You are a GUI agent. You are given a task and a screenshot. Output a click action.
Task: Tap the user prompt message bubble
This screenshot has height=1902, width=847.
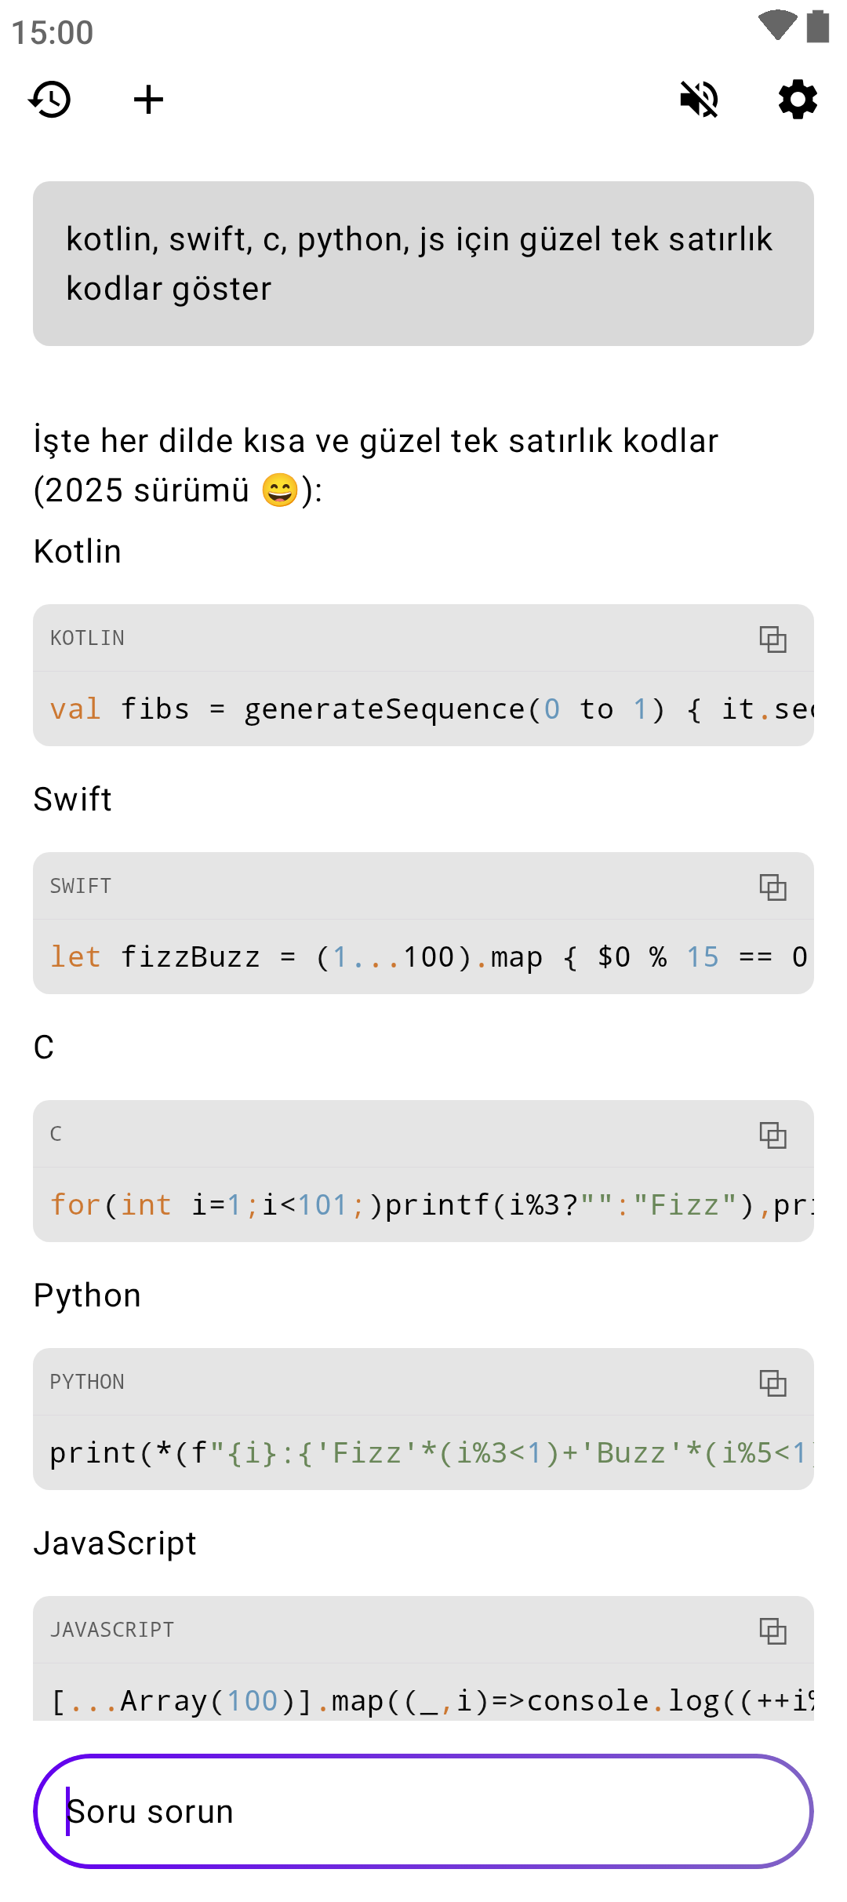[x=423, y=264]
